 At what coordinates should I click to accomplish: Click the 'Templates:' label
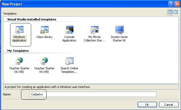click(x=10, y=14)
